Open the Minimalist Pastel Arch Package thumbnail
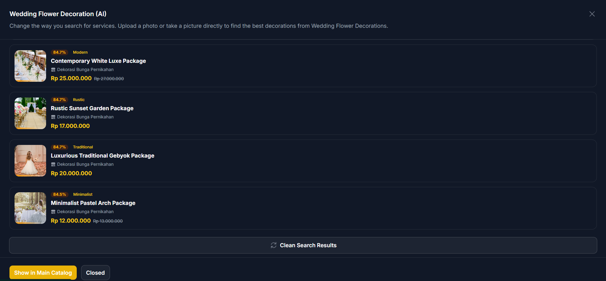Viewport: 606px width, 281px height. pos(30,208)
